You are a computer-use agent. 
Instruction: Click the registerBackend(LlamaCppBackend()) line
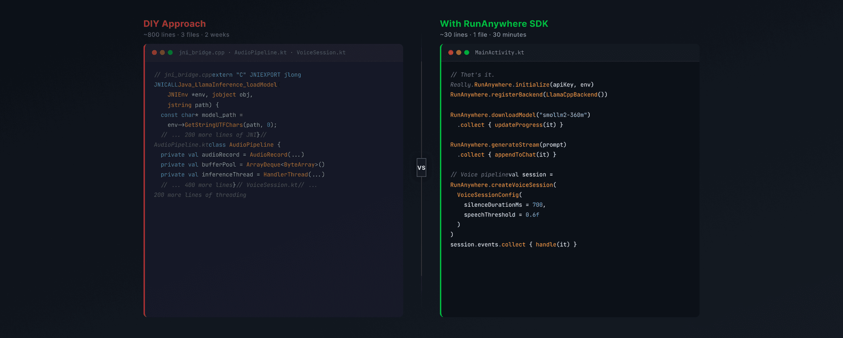529,95
